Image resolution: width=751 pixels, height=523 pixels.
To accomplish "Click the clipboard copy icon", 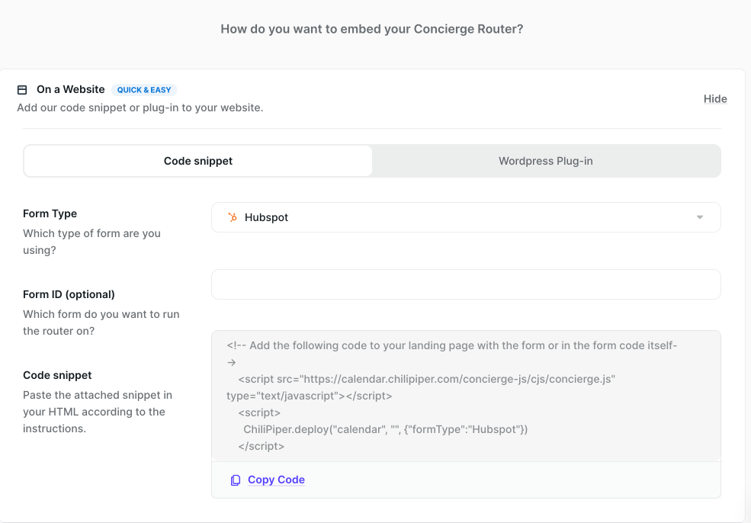I will 235,480.
